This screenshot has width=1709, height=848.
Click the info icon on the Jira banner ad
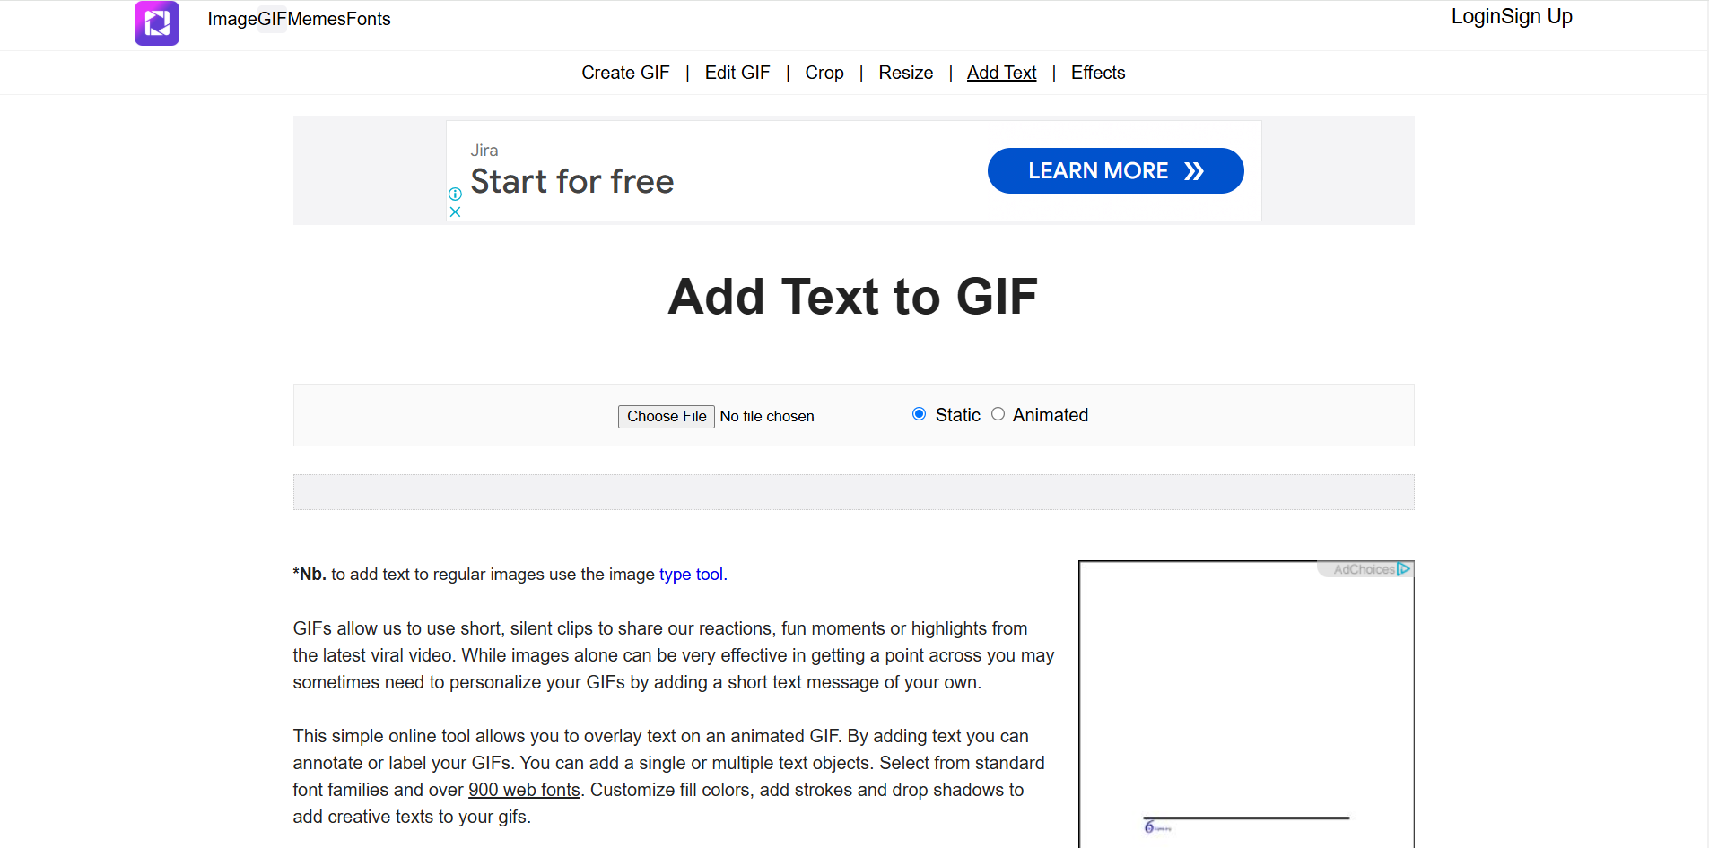(x=455, y=194)
